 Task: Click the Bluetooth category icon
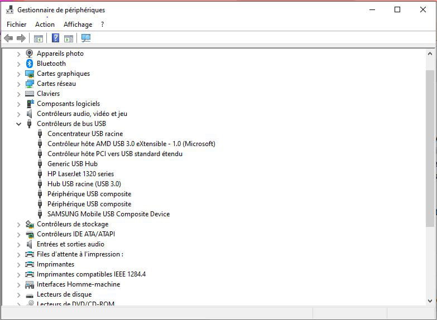pyautogui.click(x=30, y=64)
